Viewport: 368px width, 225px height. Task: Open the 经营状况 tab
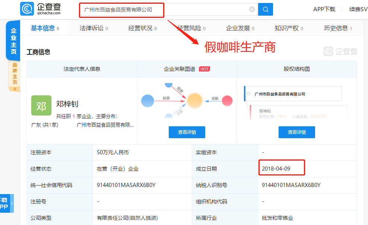pos(143,28)
